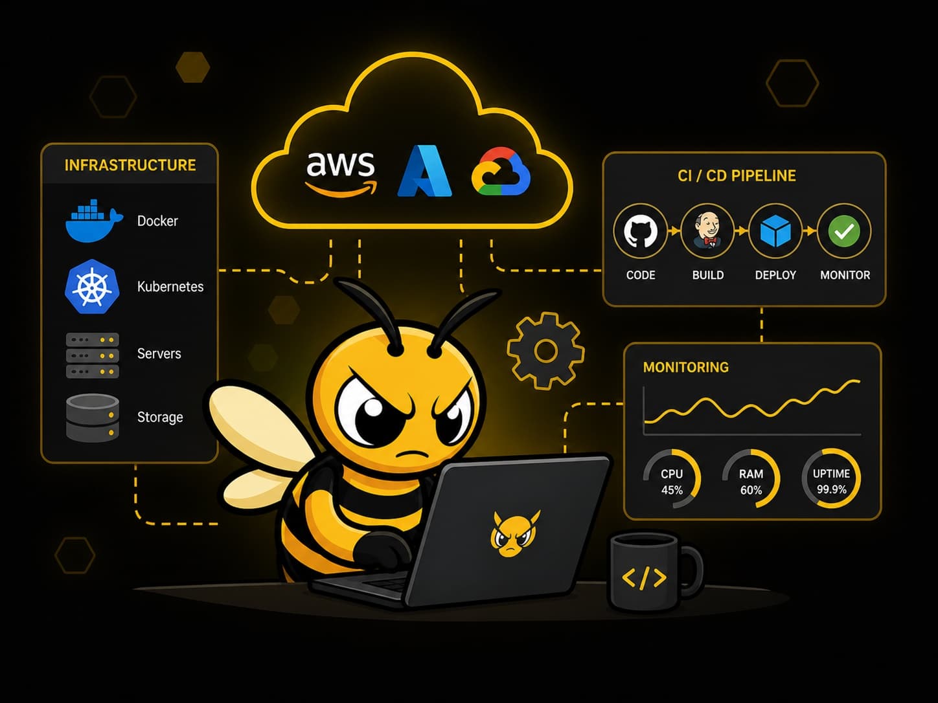Viewport: 938px width, 703px height.
Task: Click the CPU 45% gauge
Action: coord(672,478)
